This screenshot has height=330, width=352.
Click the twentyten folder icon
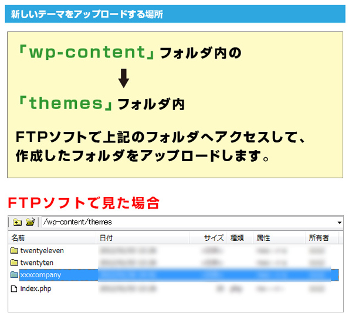[x=14, y=262]
